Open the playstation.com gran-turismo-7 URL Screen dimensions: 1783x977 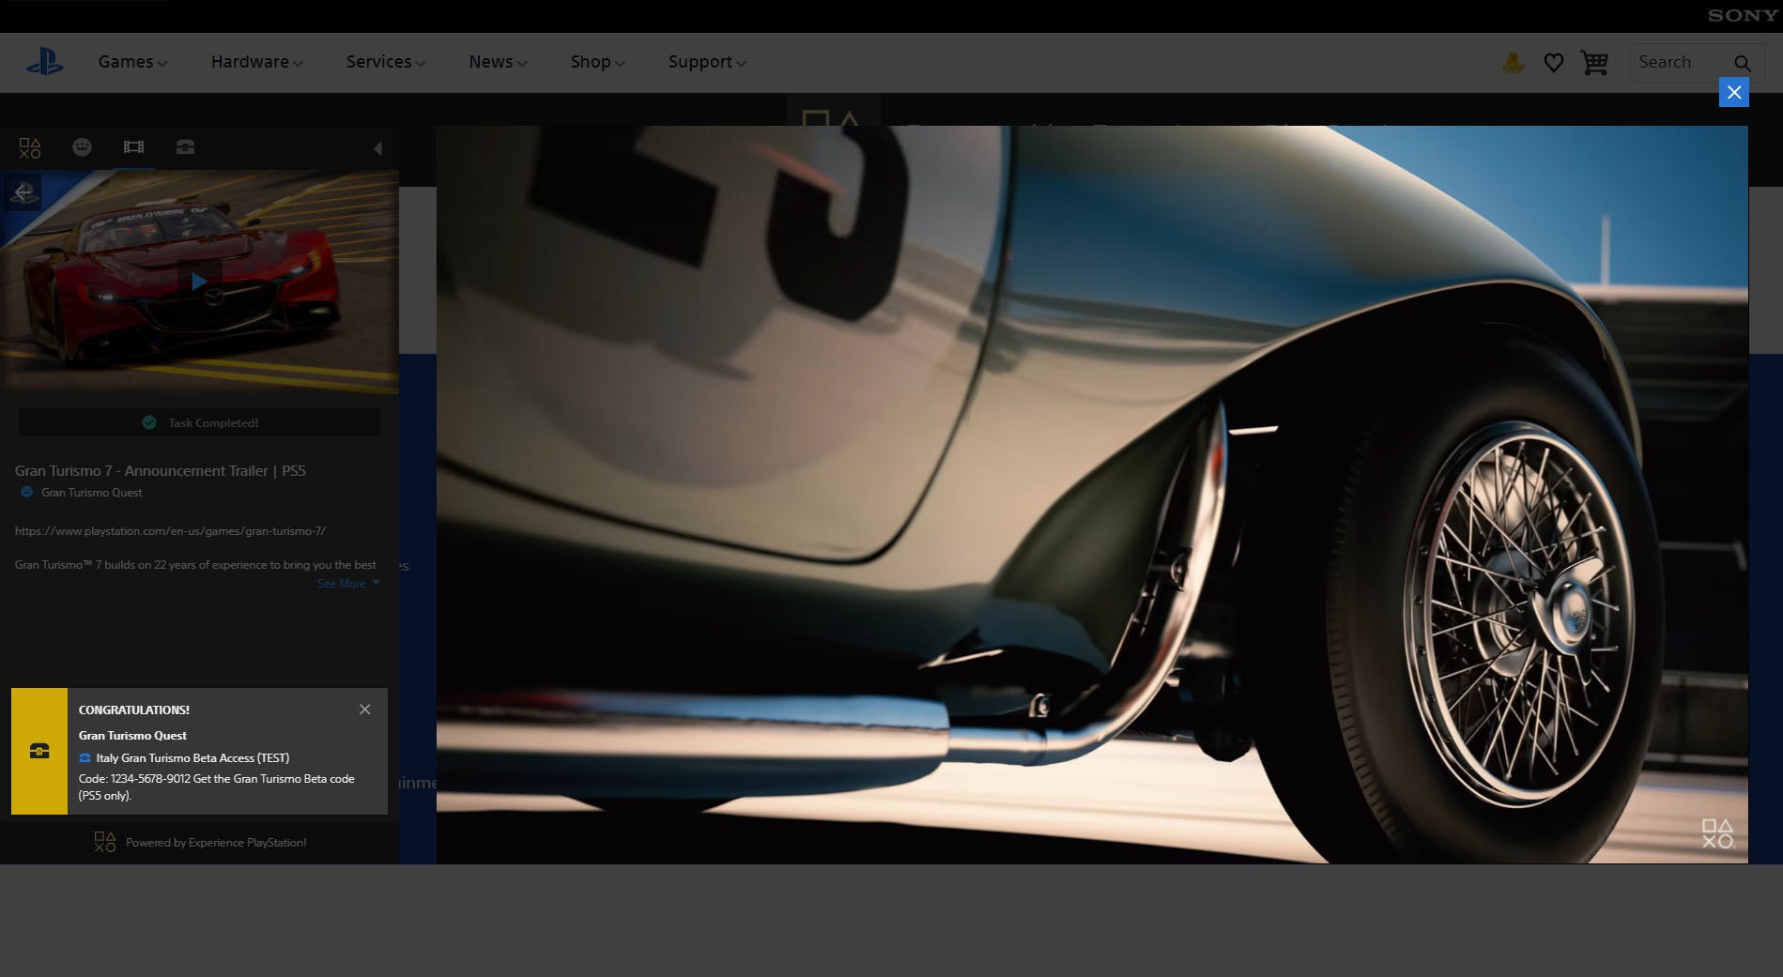coord(170,531)
